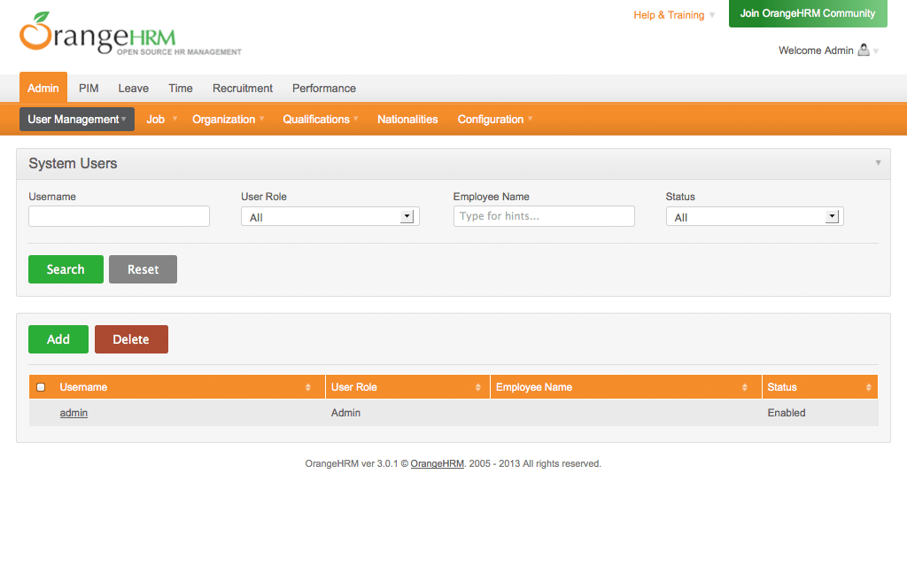
Task: Click the Username column sort arrows
Action: 308,387
